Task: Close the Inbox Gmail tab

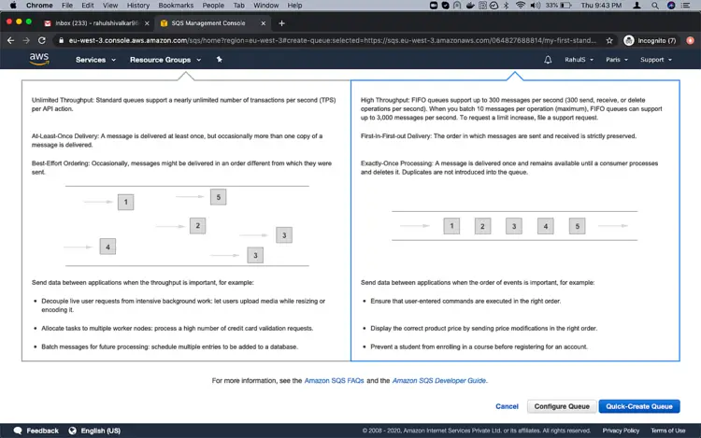Action: 147,23
